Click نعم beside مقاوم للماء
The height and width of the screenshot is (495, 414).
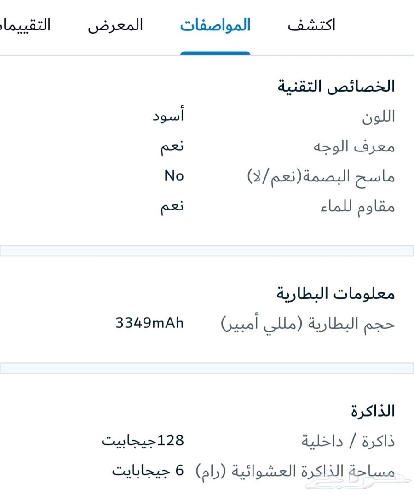[171, 205]
